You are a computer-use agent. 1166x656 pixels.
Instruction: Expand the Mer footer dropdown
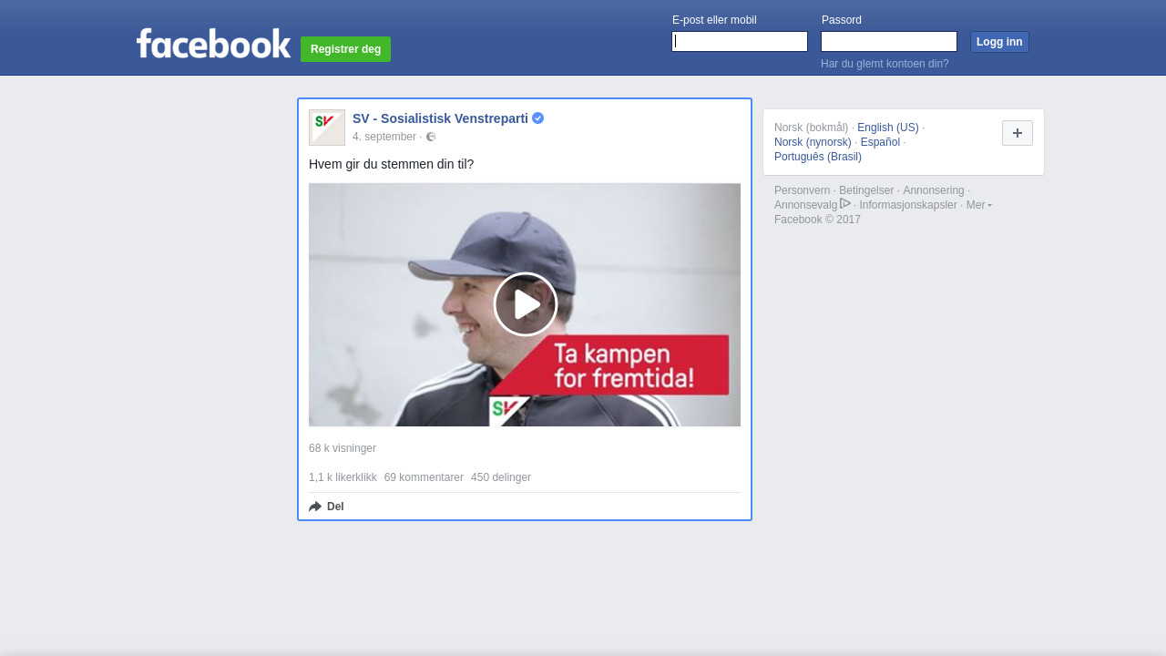(979, 205)
